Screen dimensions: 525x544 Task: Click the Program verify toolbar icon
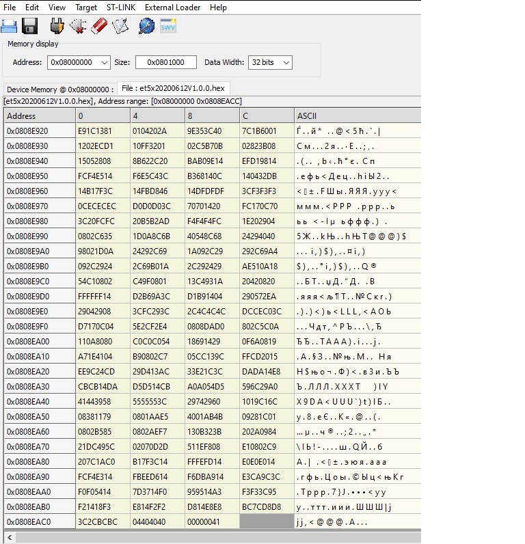point(120,27)
